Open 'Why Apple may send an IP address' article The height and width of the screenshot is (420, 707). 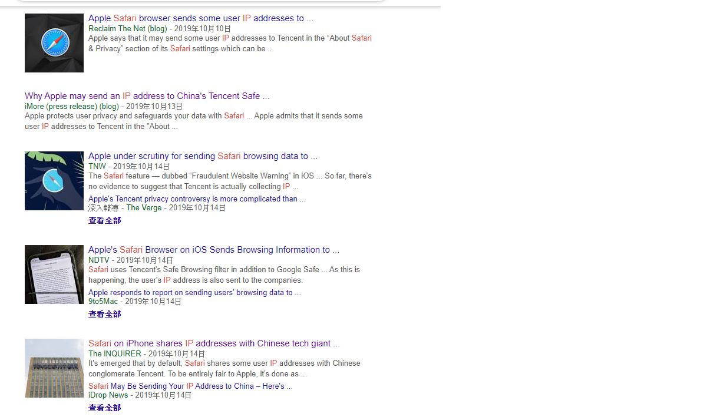click(147, 96)
